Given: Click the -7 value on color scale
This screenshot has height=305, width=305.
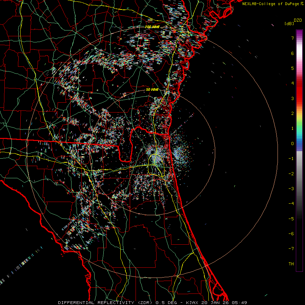Looking at the screenshot, I should pyautogui.click(x=291, y=249).
